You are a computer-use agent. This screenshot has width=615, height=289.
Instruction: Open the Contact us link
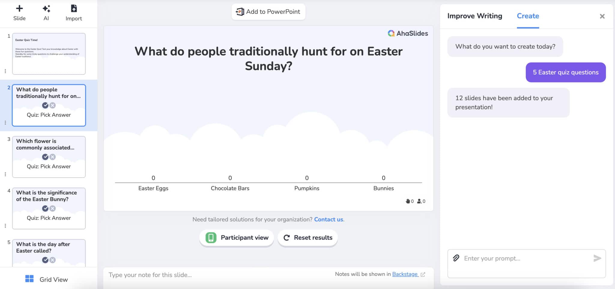(329, 219)
